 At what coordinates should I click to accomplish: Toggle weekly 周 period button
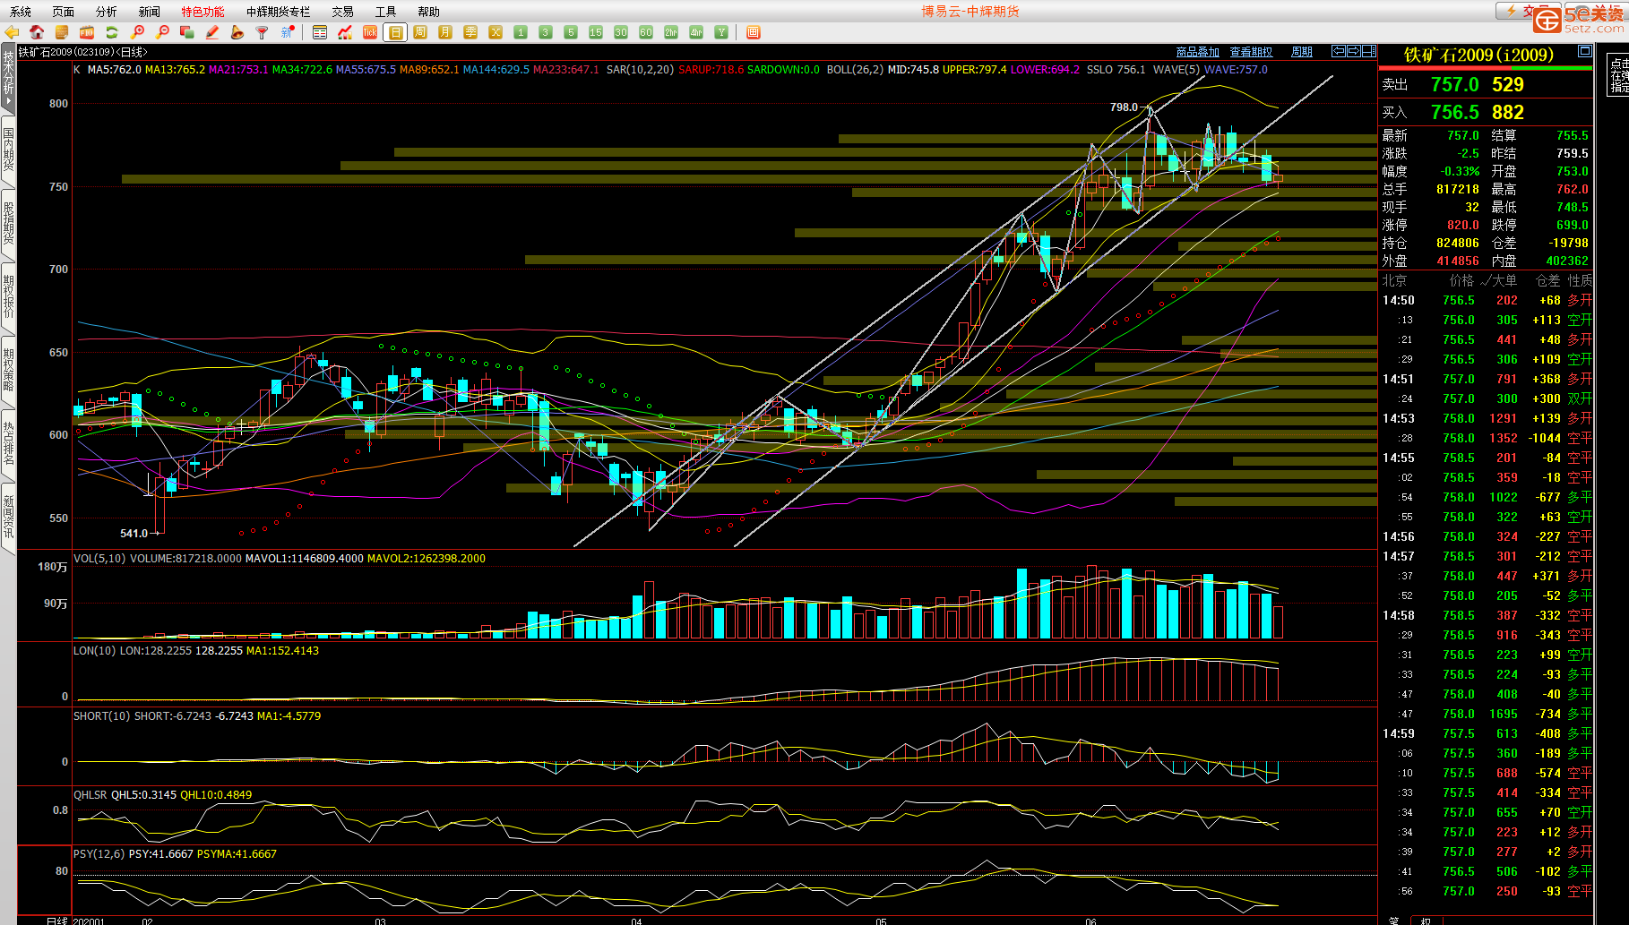point(420,32)
